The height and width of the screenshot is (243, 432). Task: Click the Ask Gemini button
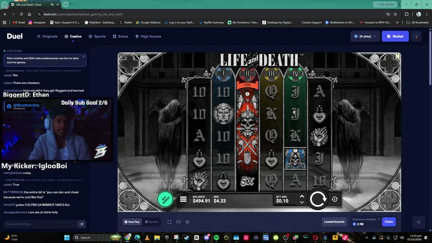pyautogui.click(x=384, y=5)
